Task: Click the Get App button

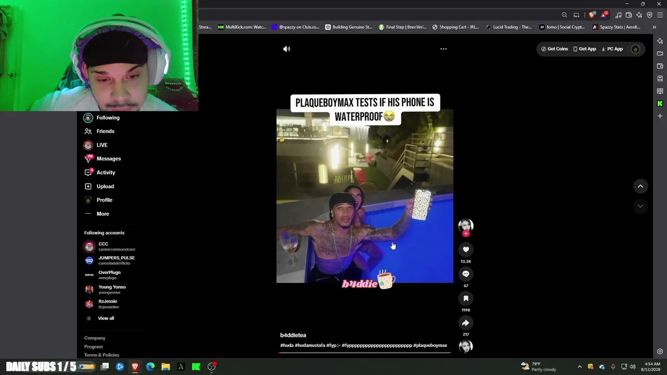Action: 585,49
